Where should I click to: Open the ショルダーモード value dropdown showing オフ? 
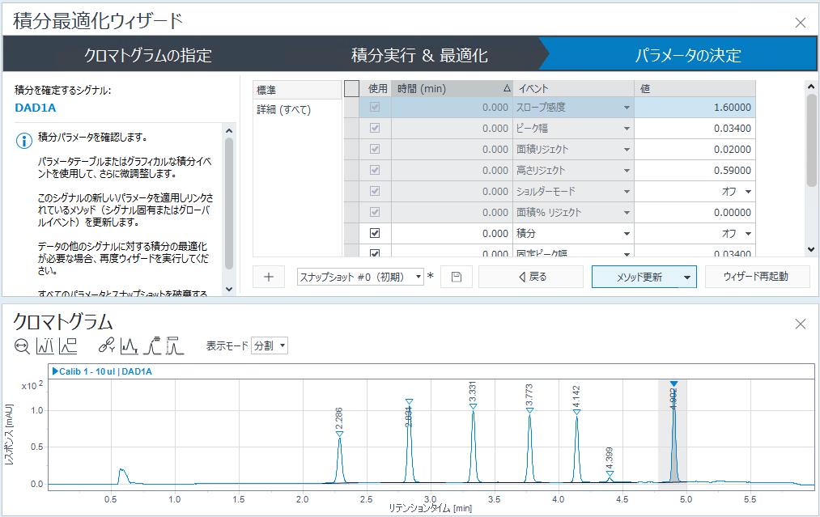point(748,191)
